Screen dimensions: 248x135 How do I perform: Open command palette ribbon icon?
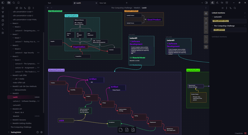coord(3,29)
